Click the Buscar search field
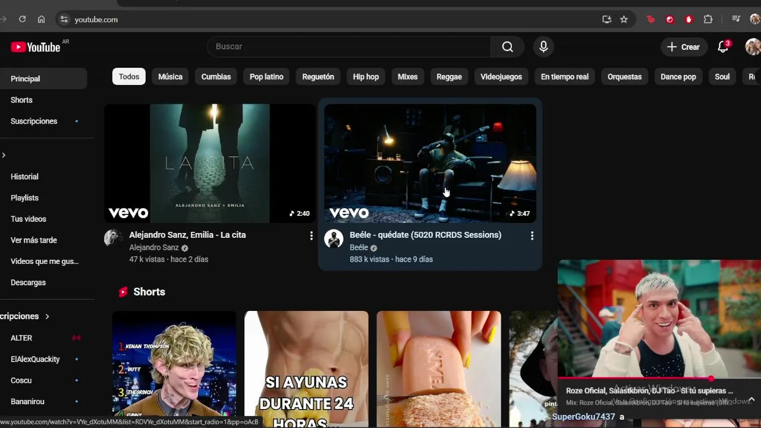 [x=349, y=47]
